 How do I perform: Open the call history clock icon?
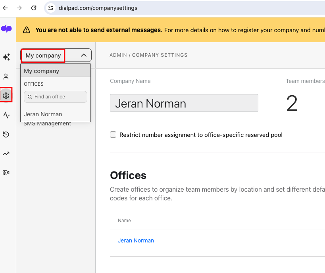click(6, 135)
